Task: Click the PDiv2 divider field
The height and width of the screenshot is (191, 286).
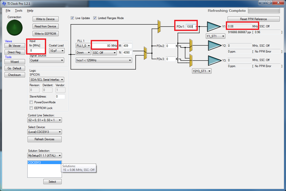Action: 170,46
